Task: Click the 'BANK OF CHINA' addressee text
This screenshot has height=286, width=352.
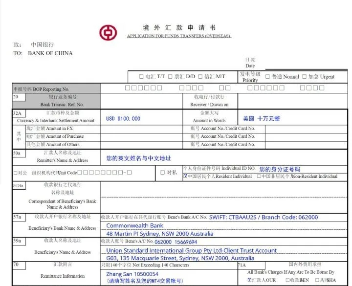Action: tap(50, 53)
